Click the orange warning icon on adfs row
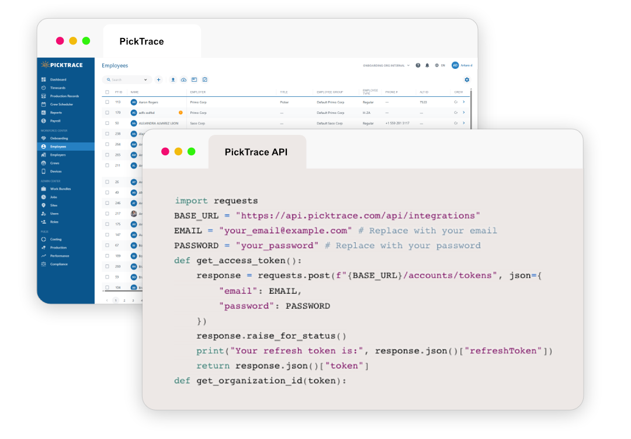Image resolution: width=631 pixels, height=439 pixels. 181,113
